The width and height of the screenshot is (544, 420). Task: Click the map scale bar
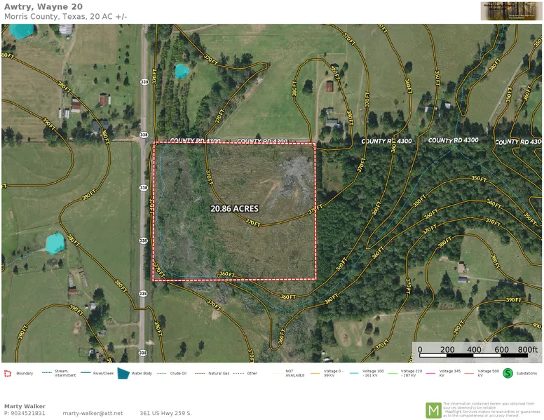tap(475, 350)
